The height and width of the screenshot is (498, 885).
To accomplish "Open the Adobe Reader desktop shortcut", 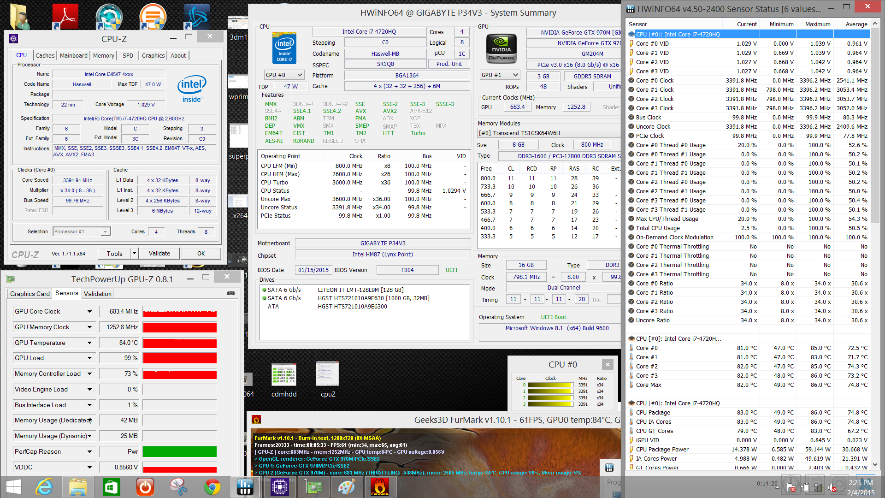I will pos(65,16).
